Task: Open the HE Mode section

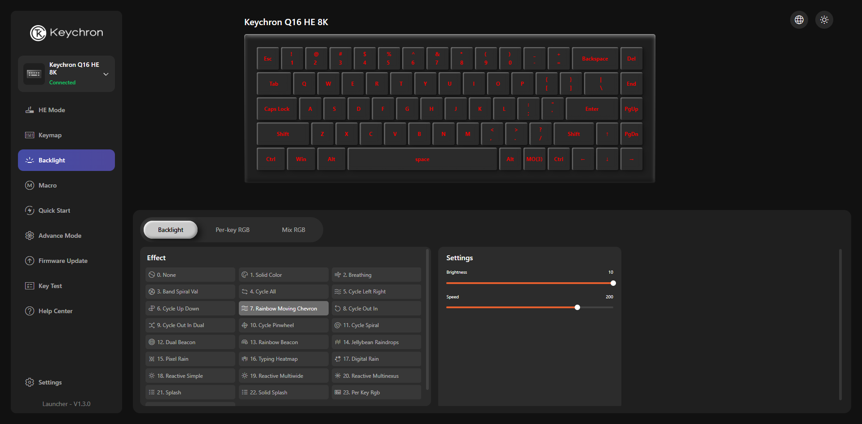Action: point(52,110)
